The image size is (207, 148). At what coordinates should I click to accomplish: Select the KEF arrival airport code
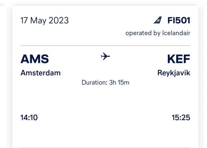[178, 59]
